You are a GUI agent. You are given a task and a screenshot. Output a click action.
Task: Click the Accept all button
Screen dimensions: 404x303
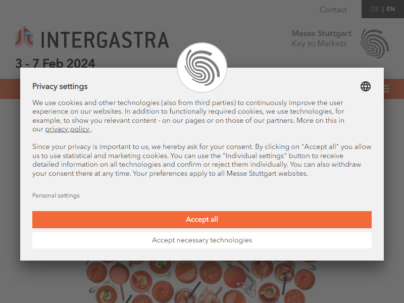(201, 220)
